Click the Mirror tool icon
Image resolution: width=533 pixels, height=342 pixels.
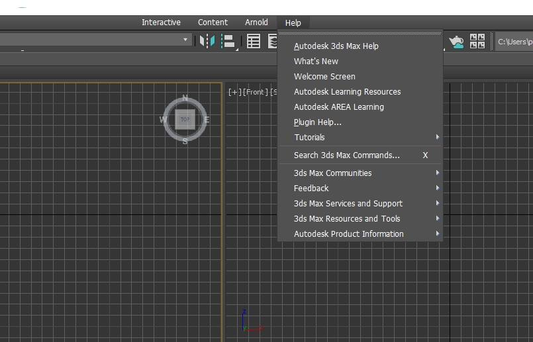pyautogui.click(x=207, y=41)
